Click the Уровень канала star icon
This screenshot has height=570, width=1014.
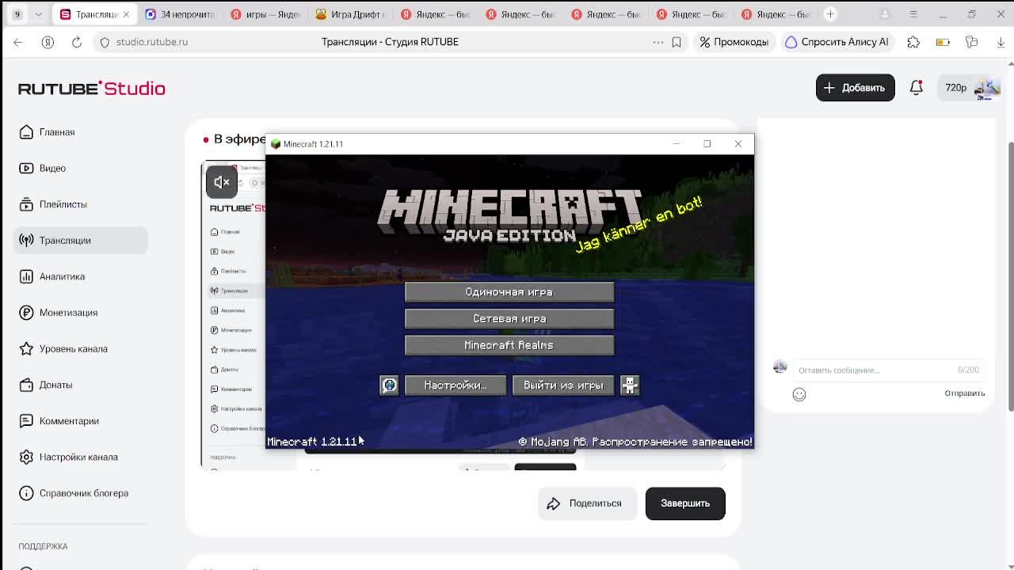tap(26, 348)
